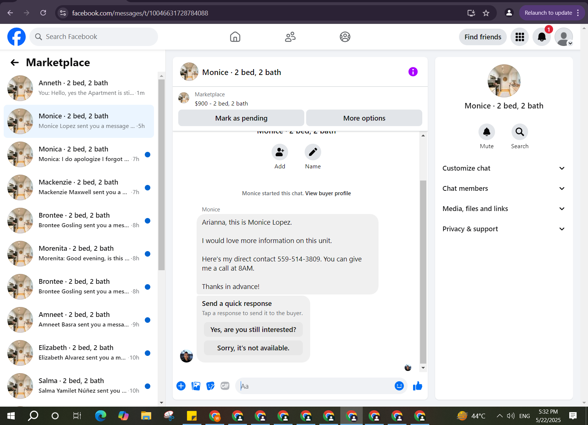This screenshot has height=425, width=588.
Task: Open File Explorer from taskbar
Action: coord(146,416)
